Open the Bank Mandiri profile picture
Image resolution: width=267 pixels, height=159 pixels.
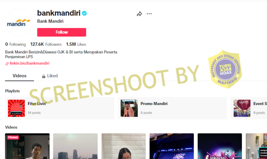(19, 23)
